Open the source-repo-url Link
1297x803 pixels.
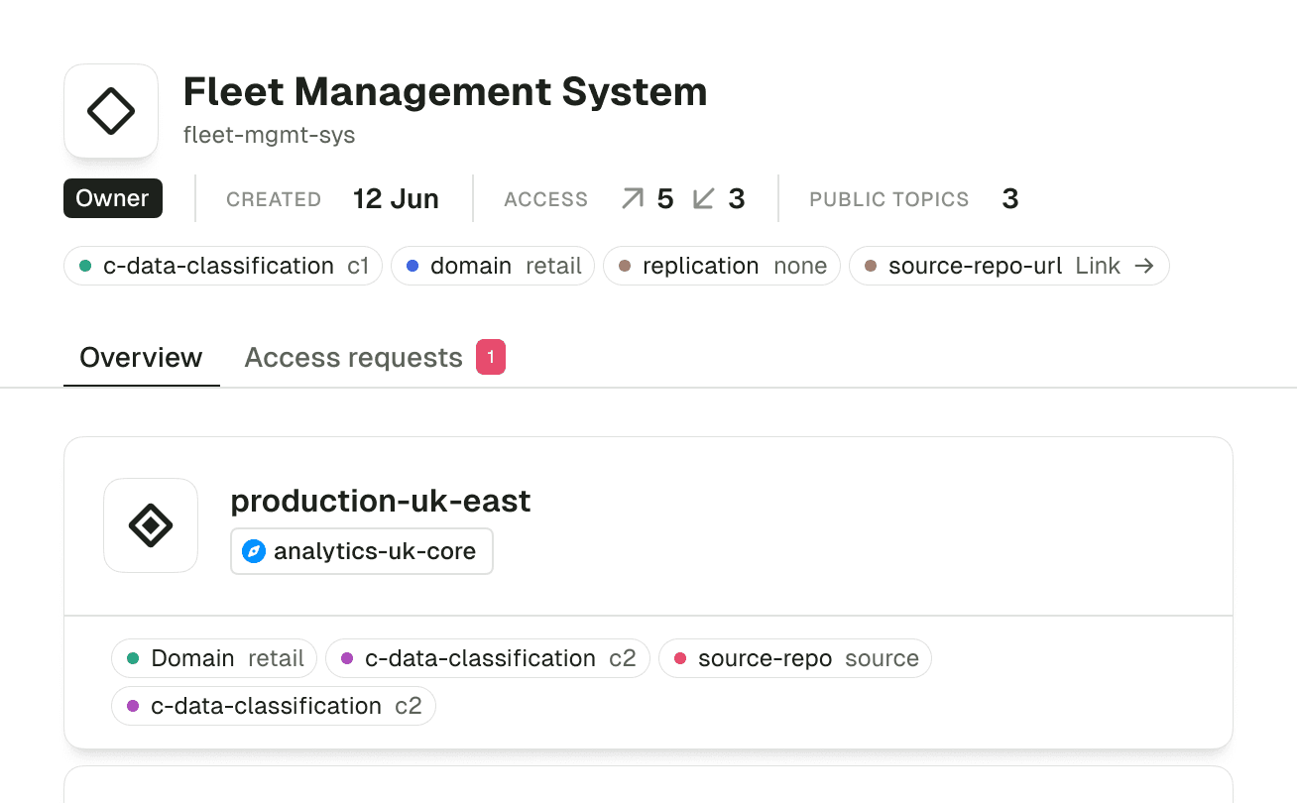tap(1098, 266)
